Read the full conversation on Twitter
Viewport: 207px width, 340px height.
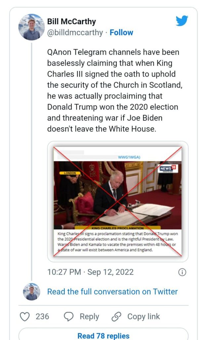pos(112,292)
